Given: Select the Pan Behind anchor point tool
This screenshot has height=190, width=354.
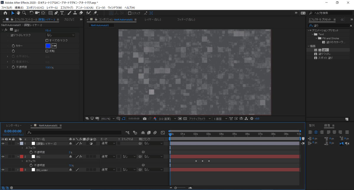Looking at the screenshot, I should [43, 13].
